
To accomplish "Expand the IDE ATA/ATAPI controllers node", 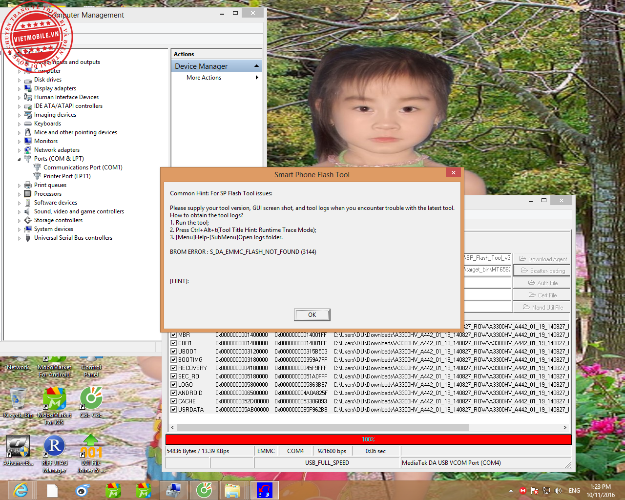I will 20,106.
